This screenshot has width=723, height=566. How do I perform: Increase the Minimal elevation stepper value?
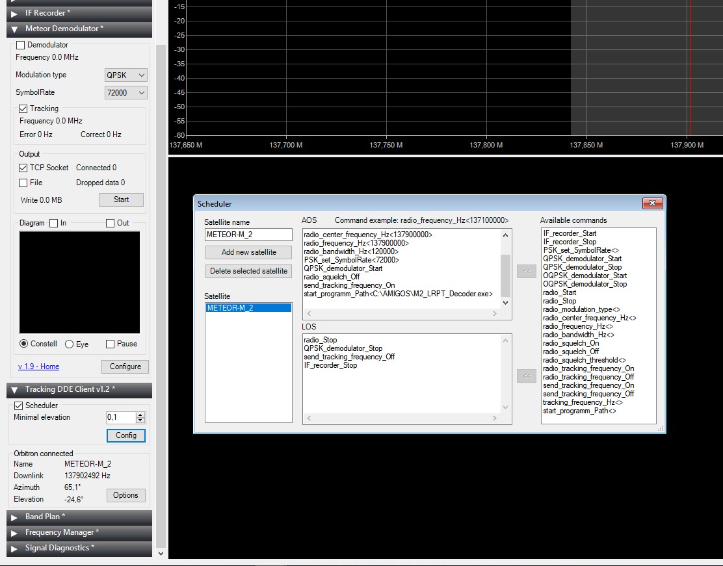(x=141, y=415)
